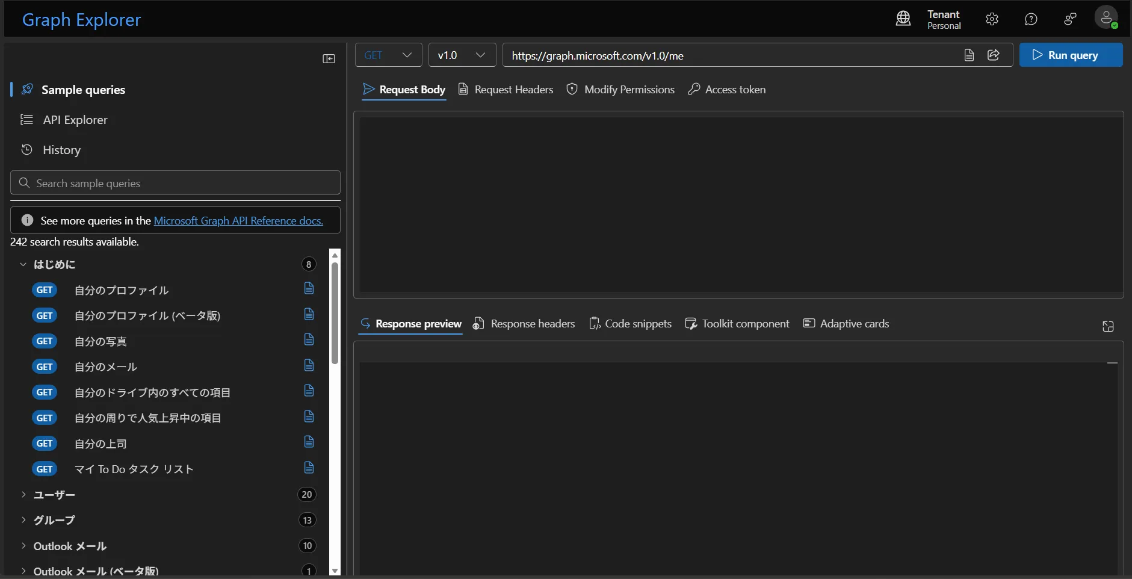Open the Modify Permissions tab
This screenshot has height=579, width=1132.
(620, 90)
